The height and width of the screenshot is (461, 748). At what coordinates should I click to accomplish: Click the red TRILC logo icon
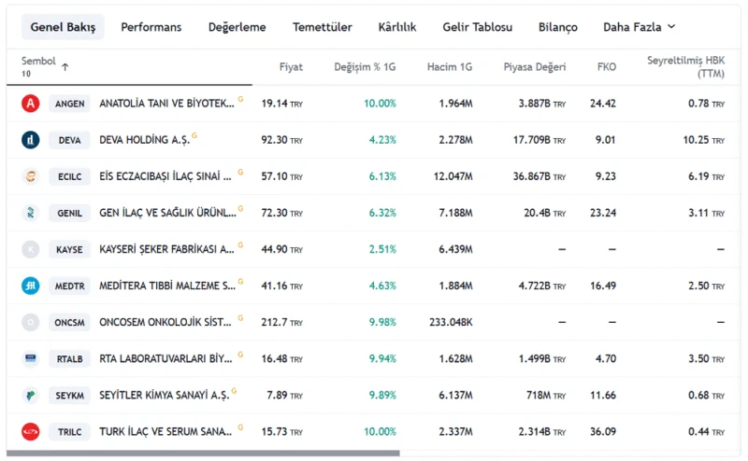31,432
